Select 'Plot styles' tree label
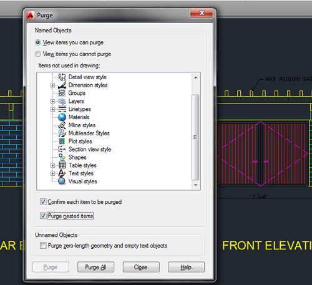312x285 pixels. pyautogui.click(x=80, y=142)
